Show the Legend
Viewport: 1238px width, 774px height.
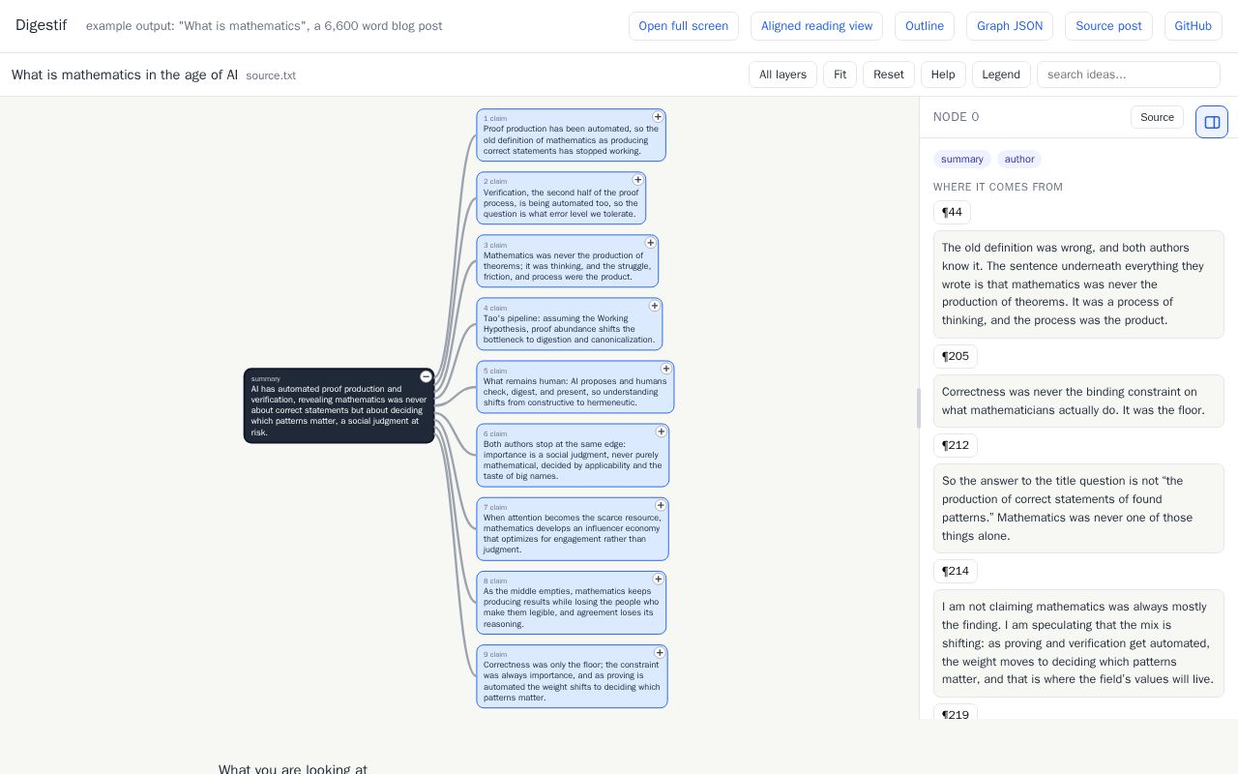click(1001, 74)
